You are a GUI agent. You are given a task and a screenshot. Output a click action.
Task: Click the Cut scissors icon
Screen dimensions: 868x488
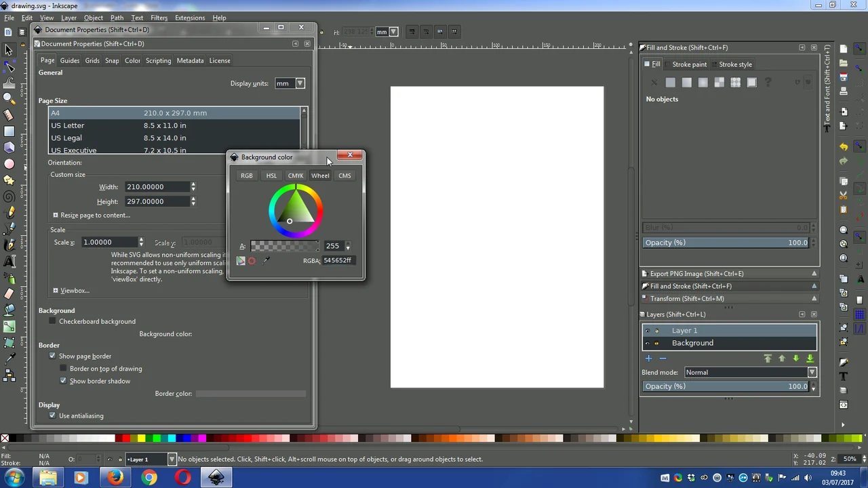click(844, 197)
